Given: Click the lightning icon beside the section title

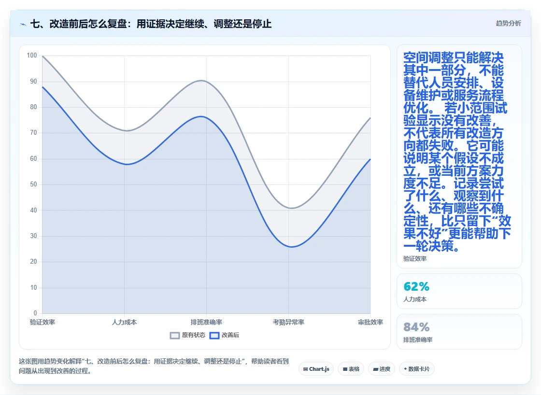Looking at the screenshot, I should (x=23, y=24).
